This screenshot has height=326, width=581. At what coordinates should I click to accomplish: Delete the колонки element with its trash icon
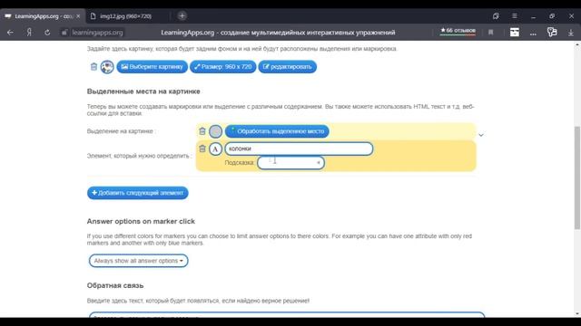pyautogui.click(x=202, y=149)
